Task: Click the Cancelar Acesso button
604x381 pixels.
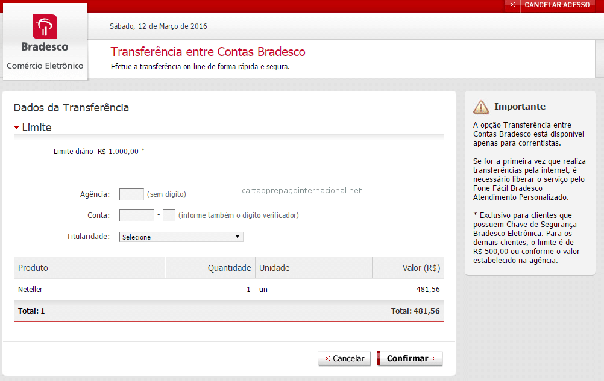Action: coord(557,5)
